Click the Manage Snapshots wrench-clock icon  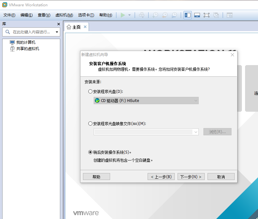tap(174, 15)
